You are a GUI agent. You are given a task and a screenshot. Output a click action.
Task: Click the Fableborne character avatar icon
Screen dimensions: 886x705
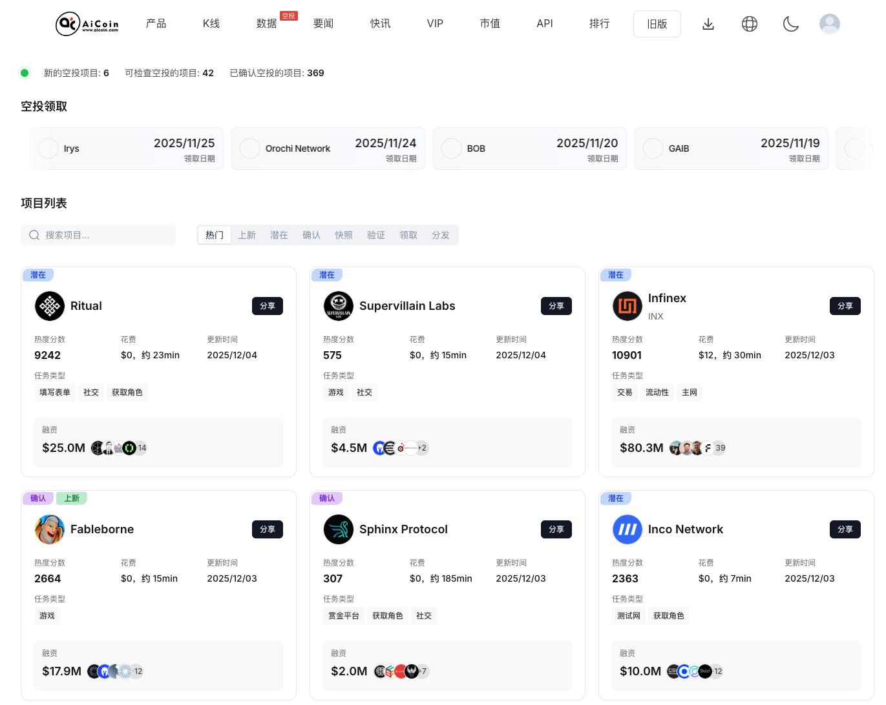click(x=50, y=529)
